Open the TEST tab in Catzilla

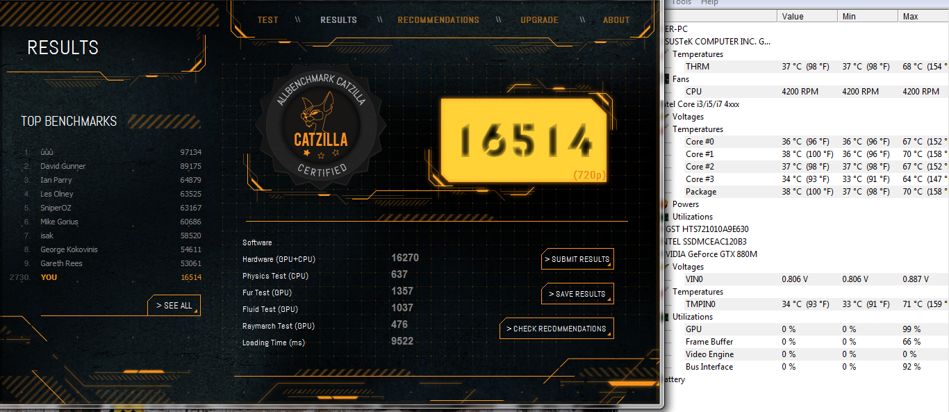(267, 20)
